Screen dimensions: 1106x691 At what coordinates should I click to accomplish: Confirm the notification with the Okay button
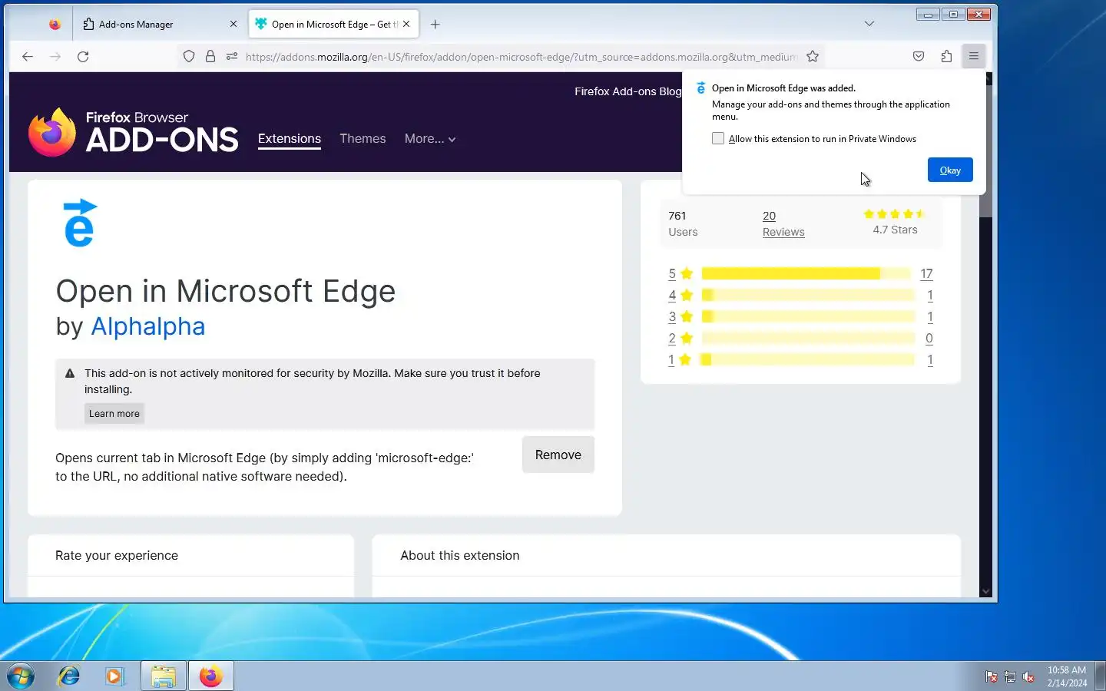[950, 170]
